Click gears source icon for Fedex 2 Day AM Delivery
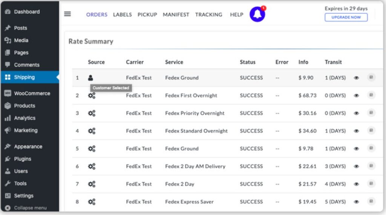This screenshot has height=215, width=386. tap(92, 166)
